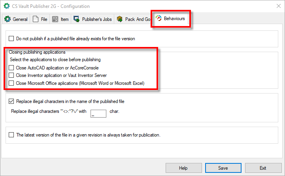
Task: Enable Close Microsoft Office applications option
Action: click(x=11, y=83)
